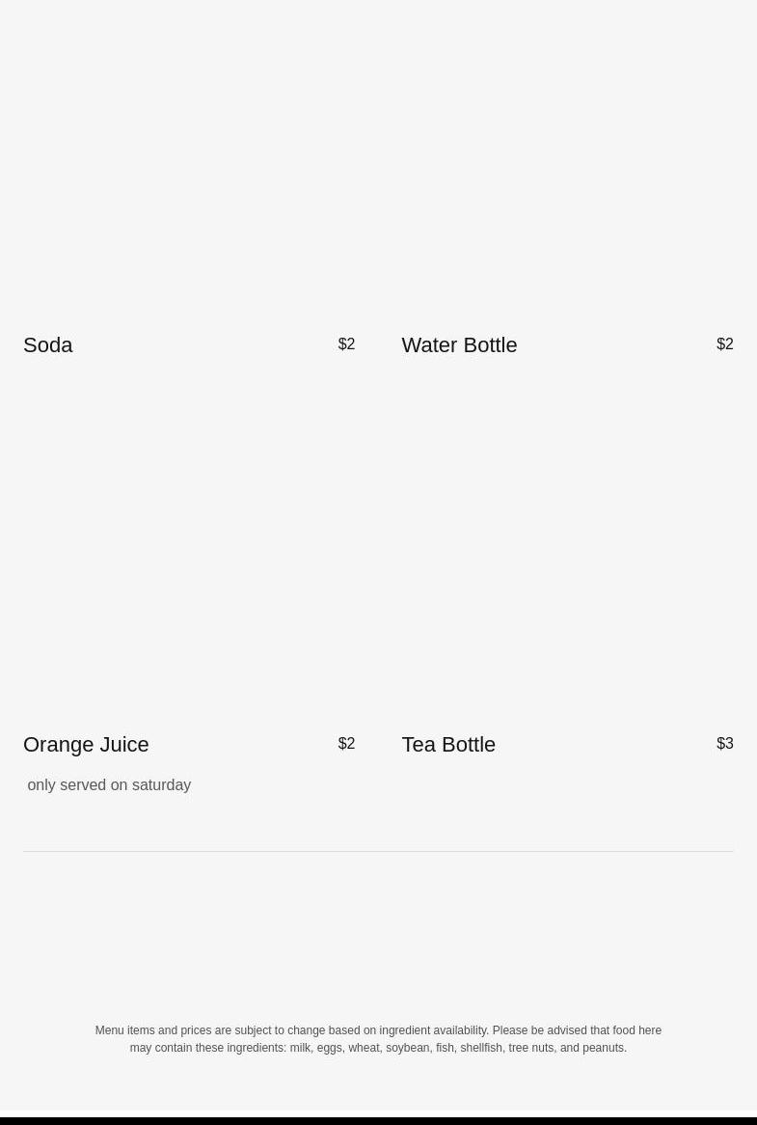
Task: Click the blank image area above Tea Bottle
Action: coord(567,550)
